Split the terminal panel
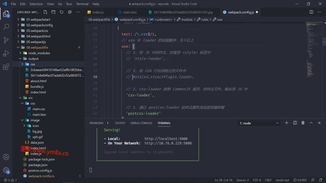Viewport: 326px width, 183px height. pos(295,123)
